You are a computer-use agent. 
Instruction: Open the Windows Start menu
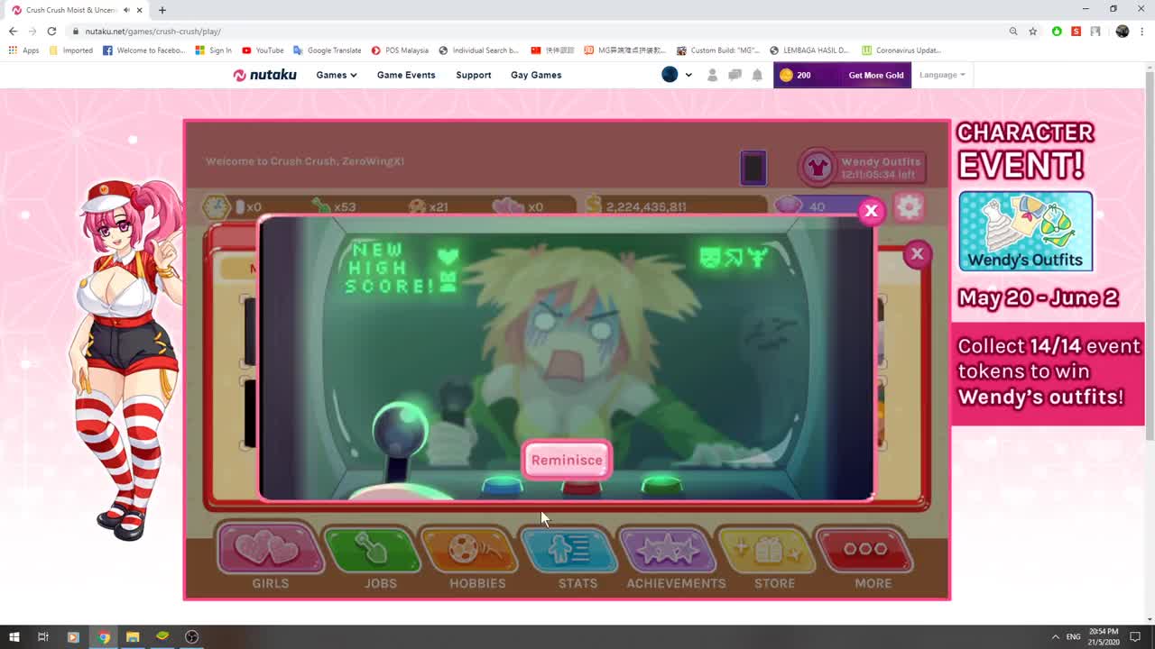pyautogui.click(x=14, y=636)
